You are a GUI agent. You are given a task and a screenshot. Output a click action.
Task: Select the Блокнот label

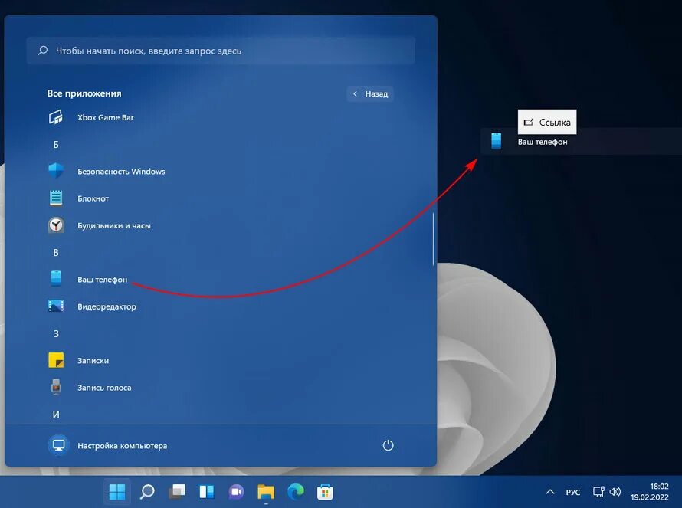pos(93,198)
